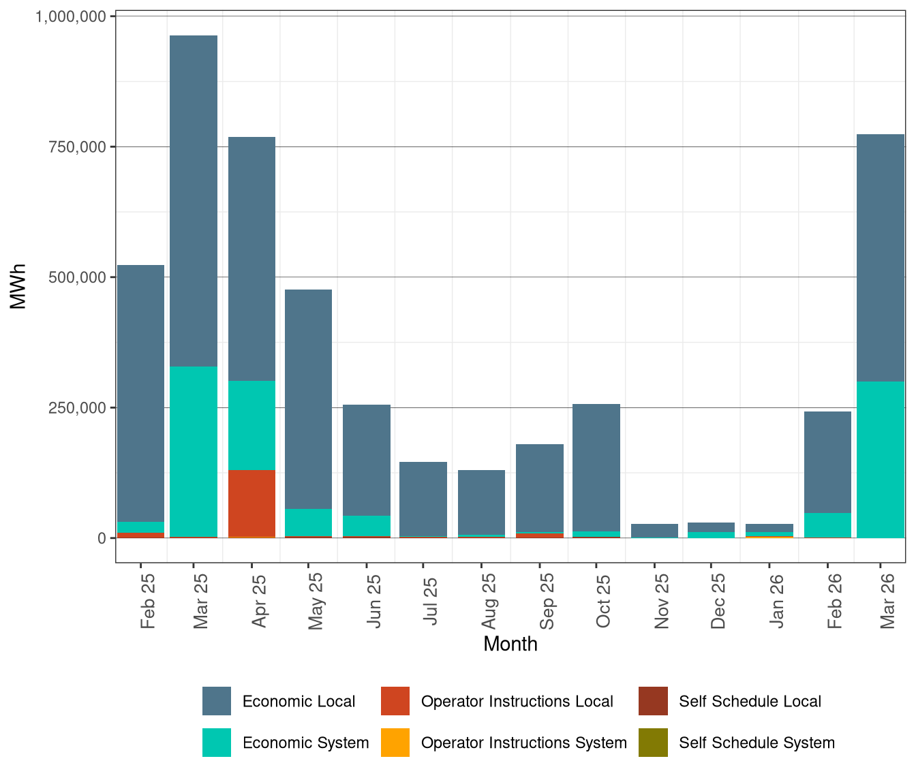Click Oct 25 Economic Local bar
The image size is (916, 778).
click(596, 467)
